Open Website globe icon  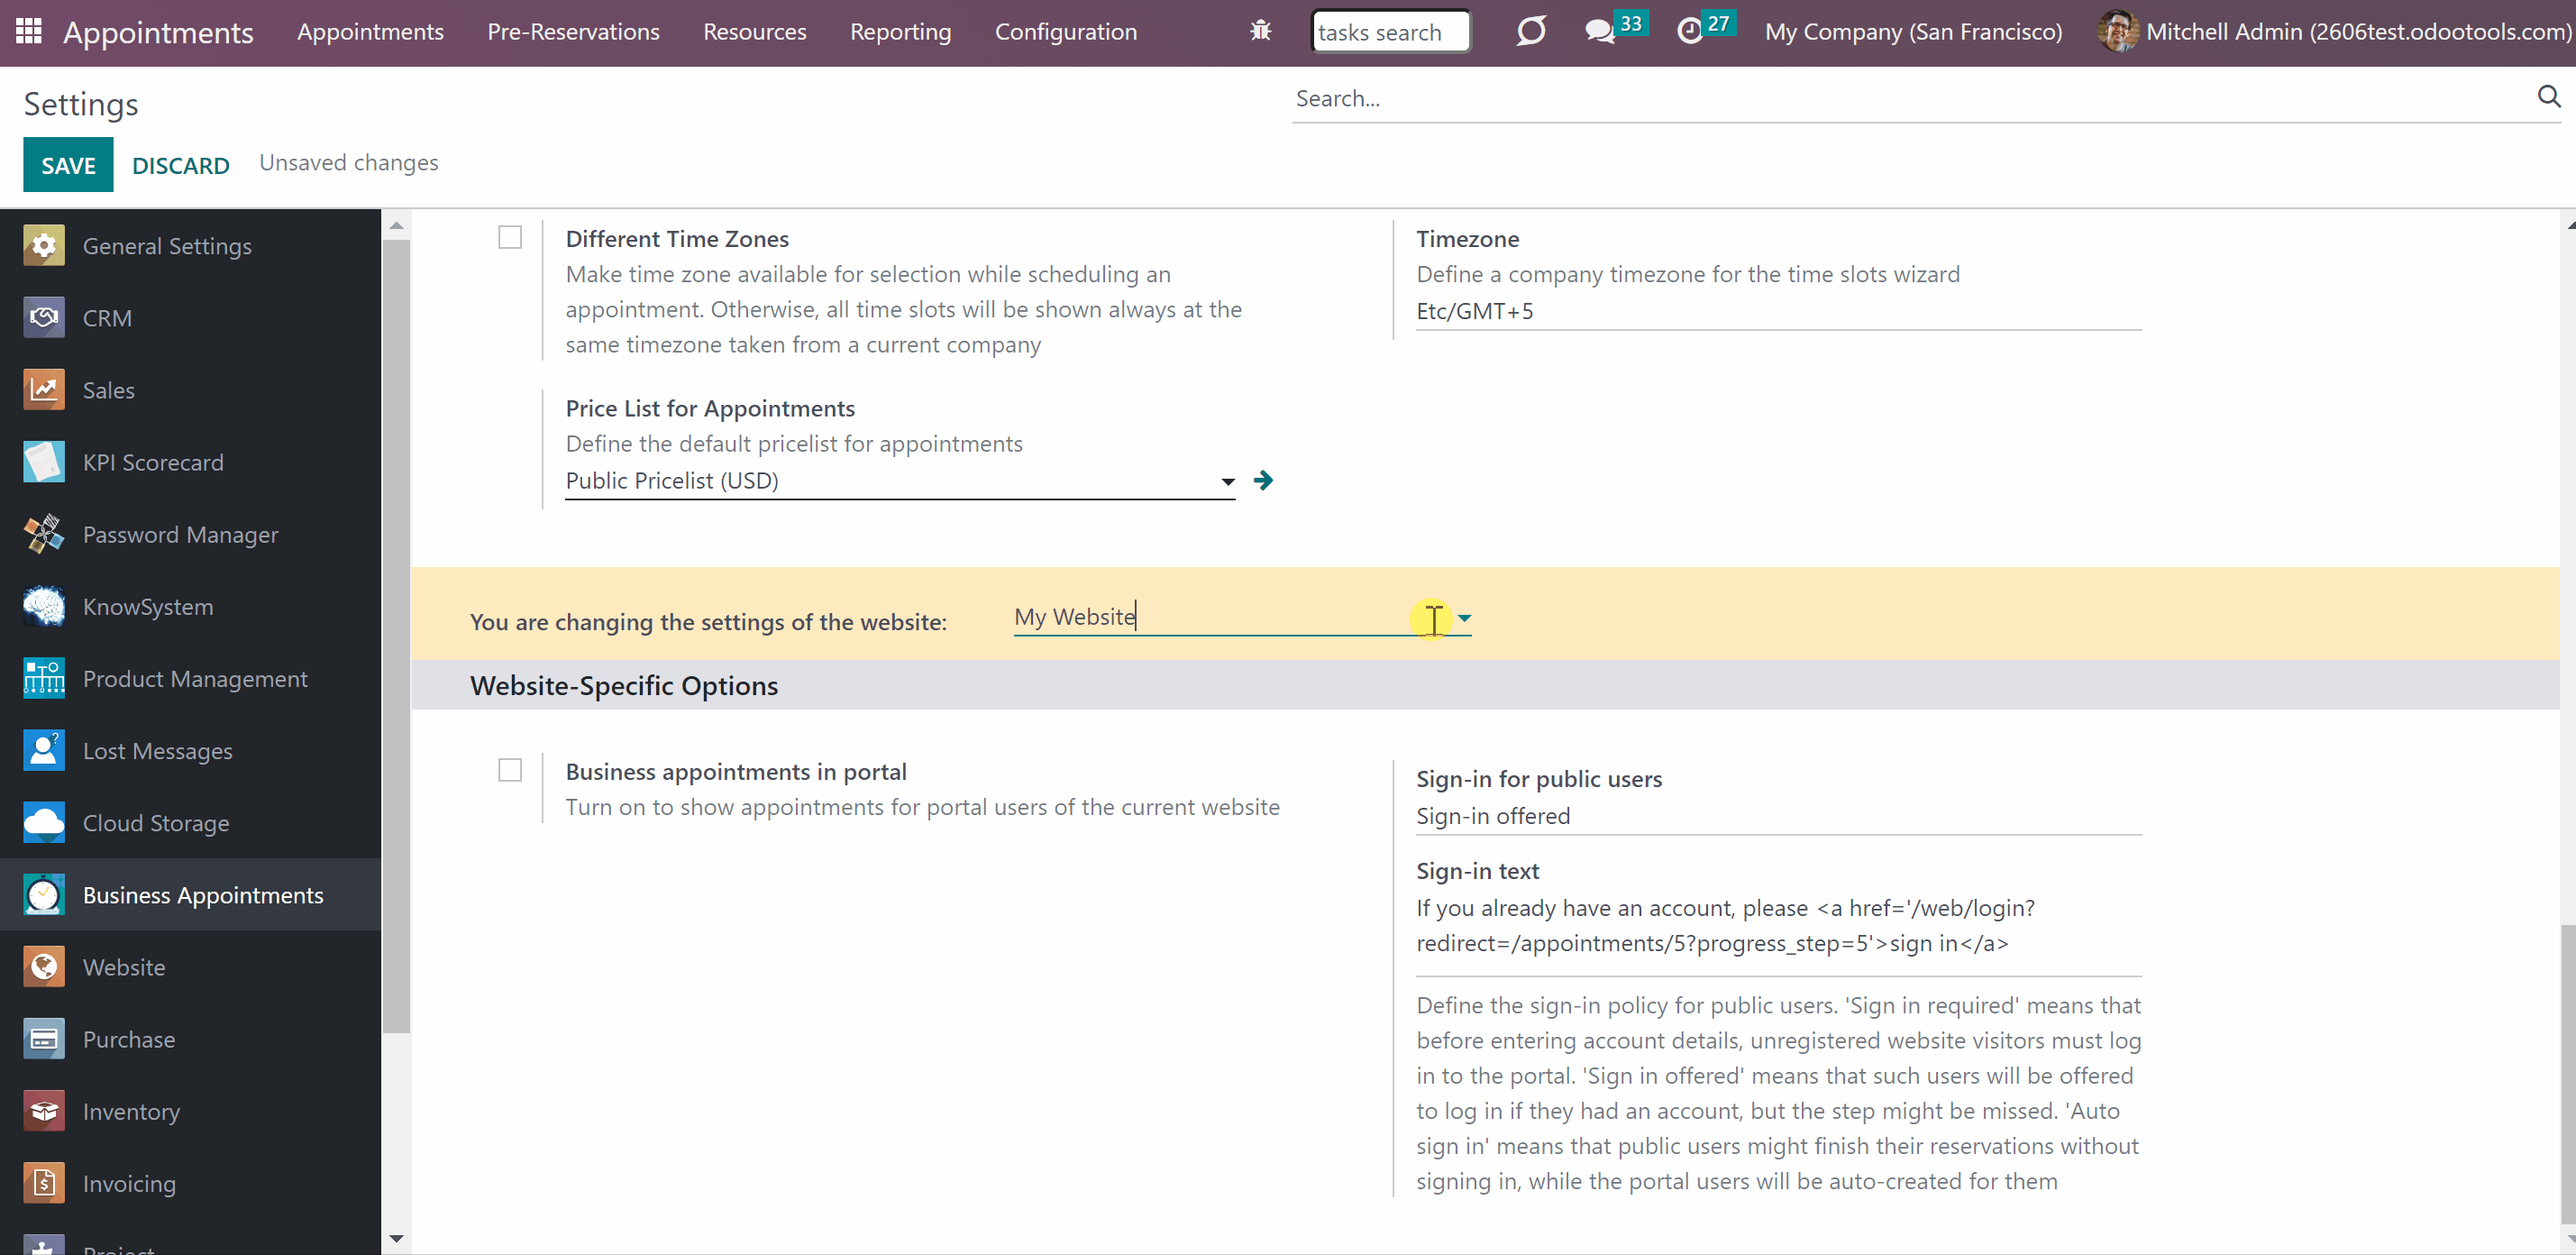(44, 967)
